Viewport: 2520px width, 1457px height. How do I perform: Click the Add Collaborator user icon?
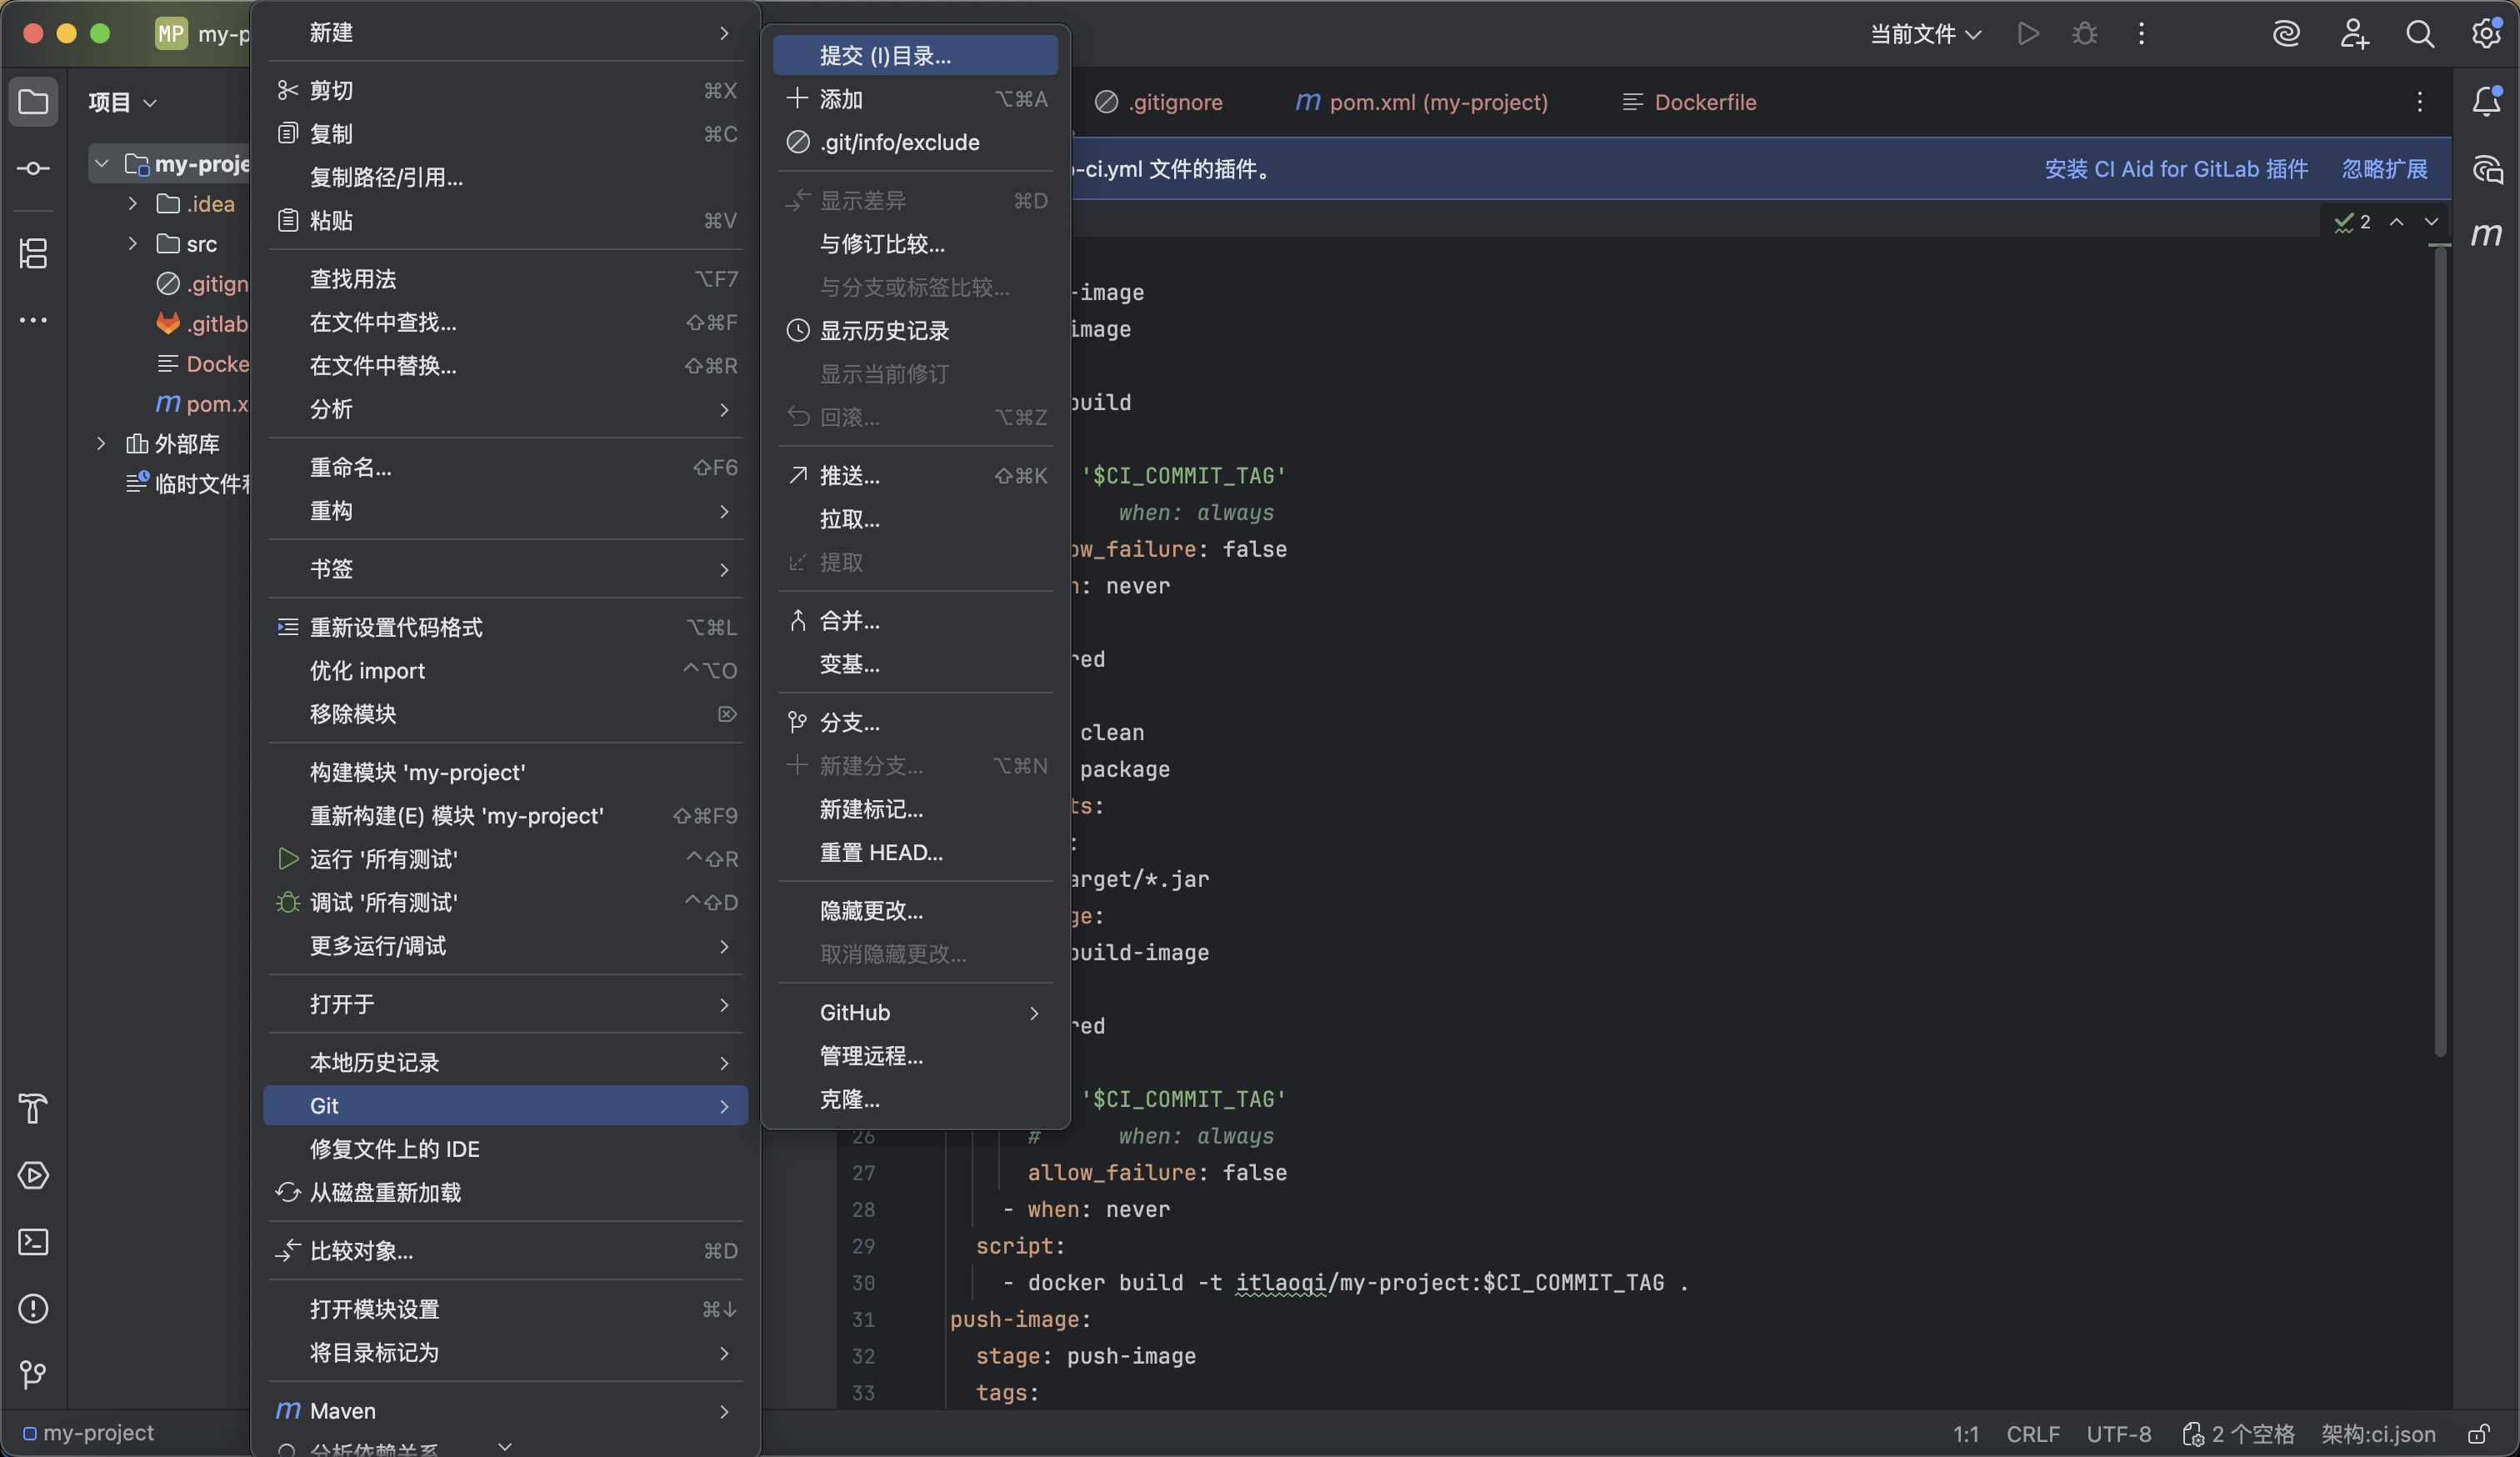(2353, 34)
